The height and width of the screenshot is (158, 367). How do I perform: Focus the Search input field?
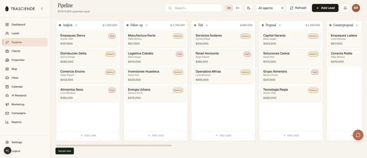(x=193, y=8)
